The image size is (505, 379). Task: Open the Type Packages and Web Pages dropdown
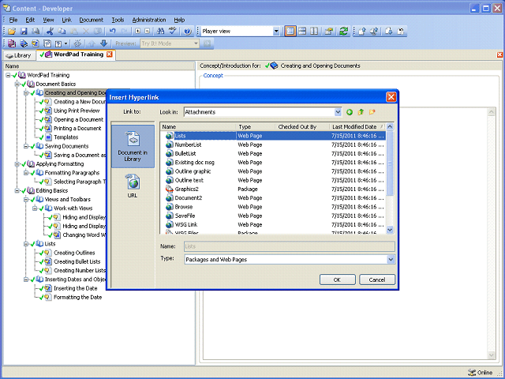coord(391,260)
